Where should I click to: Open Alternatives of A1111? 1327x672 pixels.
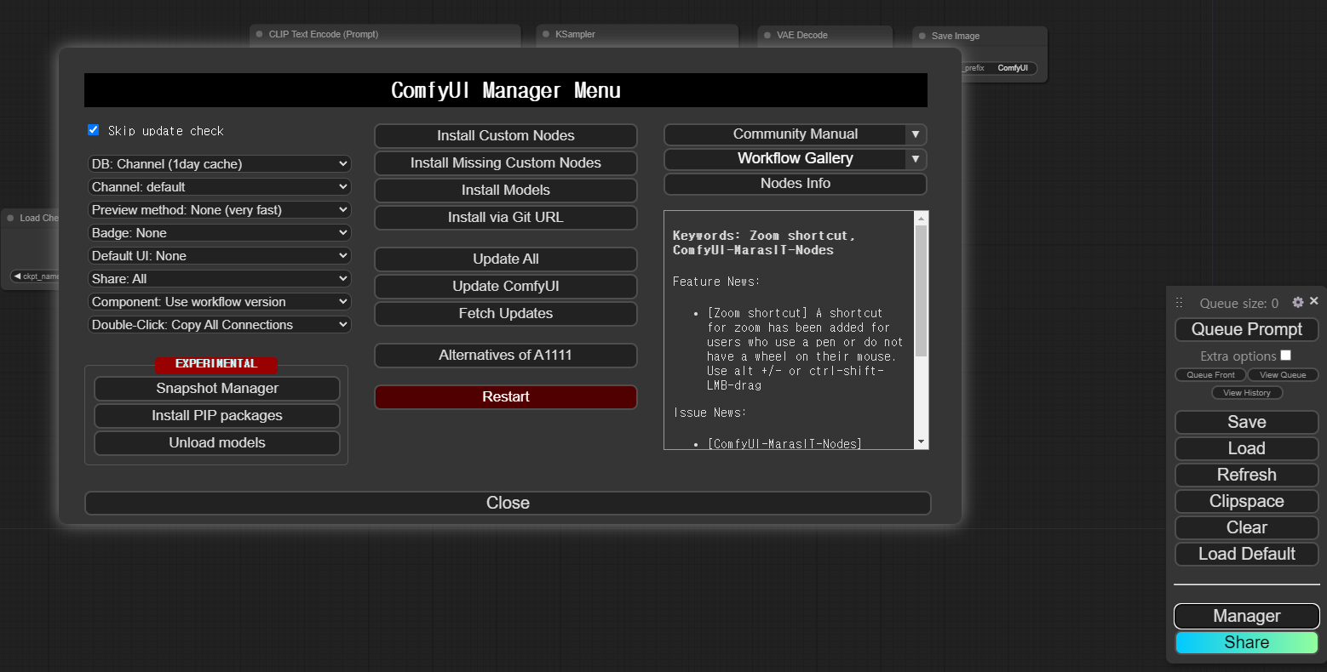click(x=506, y=356)
